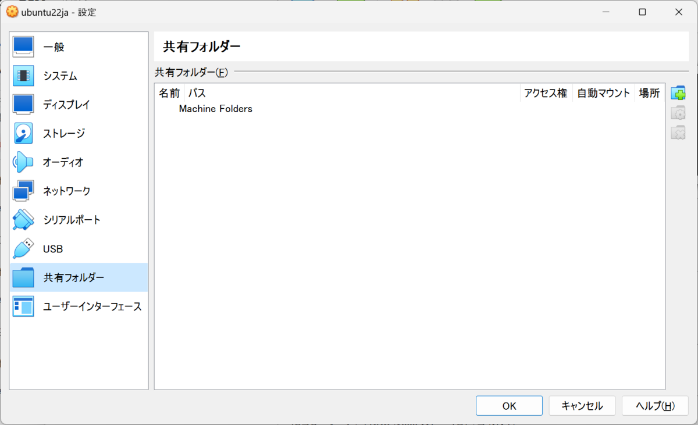Click the 共有フォルダー page heading

202,47
